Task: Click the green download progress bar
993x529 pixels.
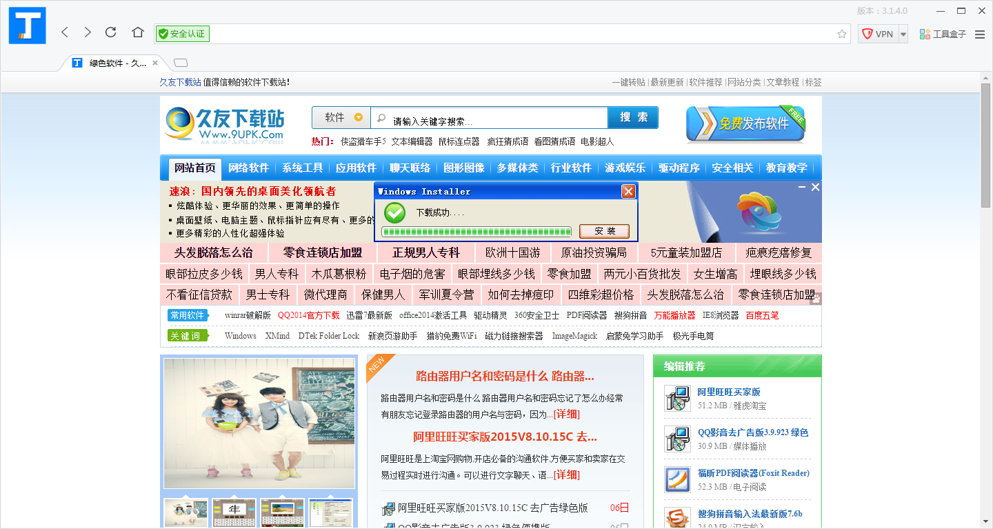Action: (x=477, y=232)
